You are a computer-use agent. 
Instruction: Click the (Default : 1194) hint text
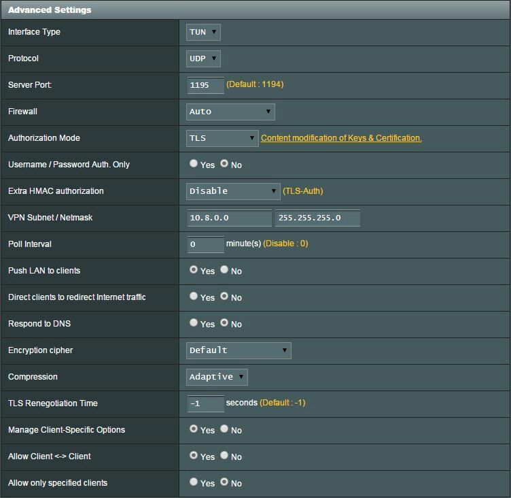[x=255, y=84]
